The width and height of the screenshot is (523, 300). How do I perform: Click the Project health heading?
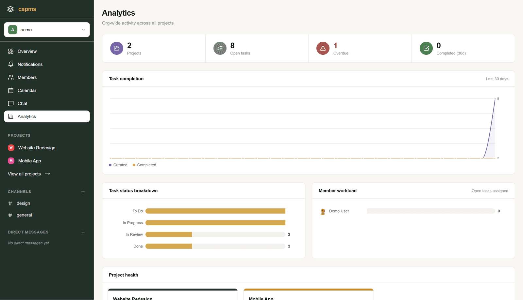124,275
